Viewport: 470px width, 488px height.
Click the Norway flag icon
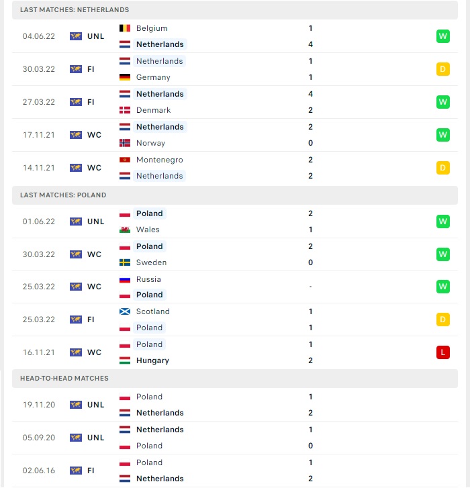[125, 143]
